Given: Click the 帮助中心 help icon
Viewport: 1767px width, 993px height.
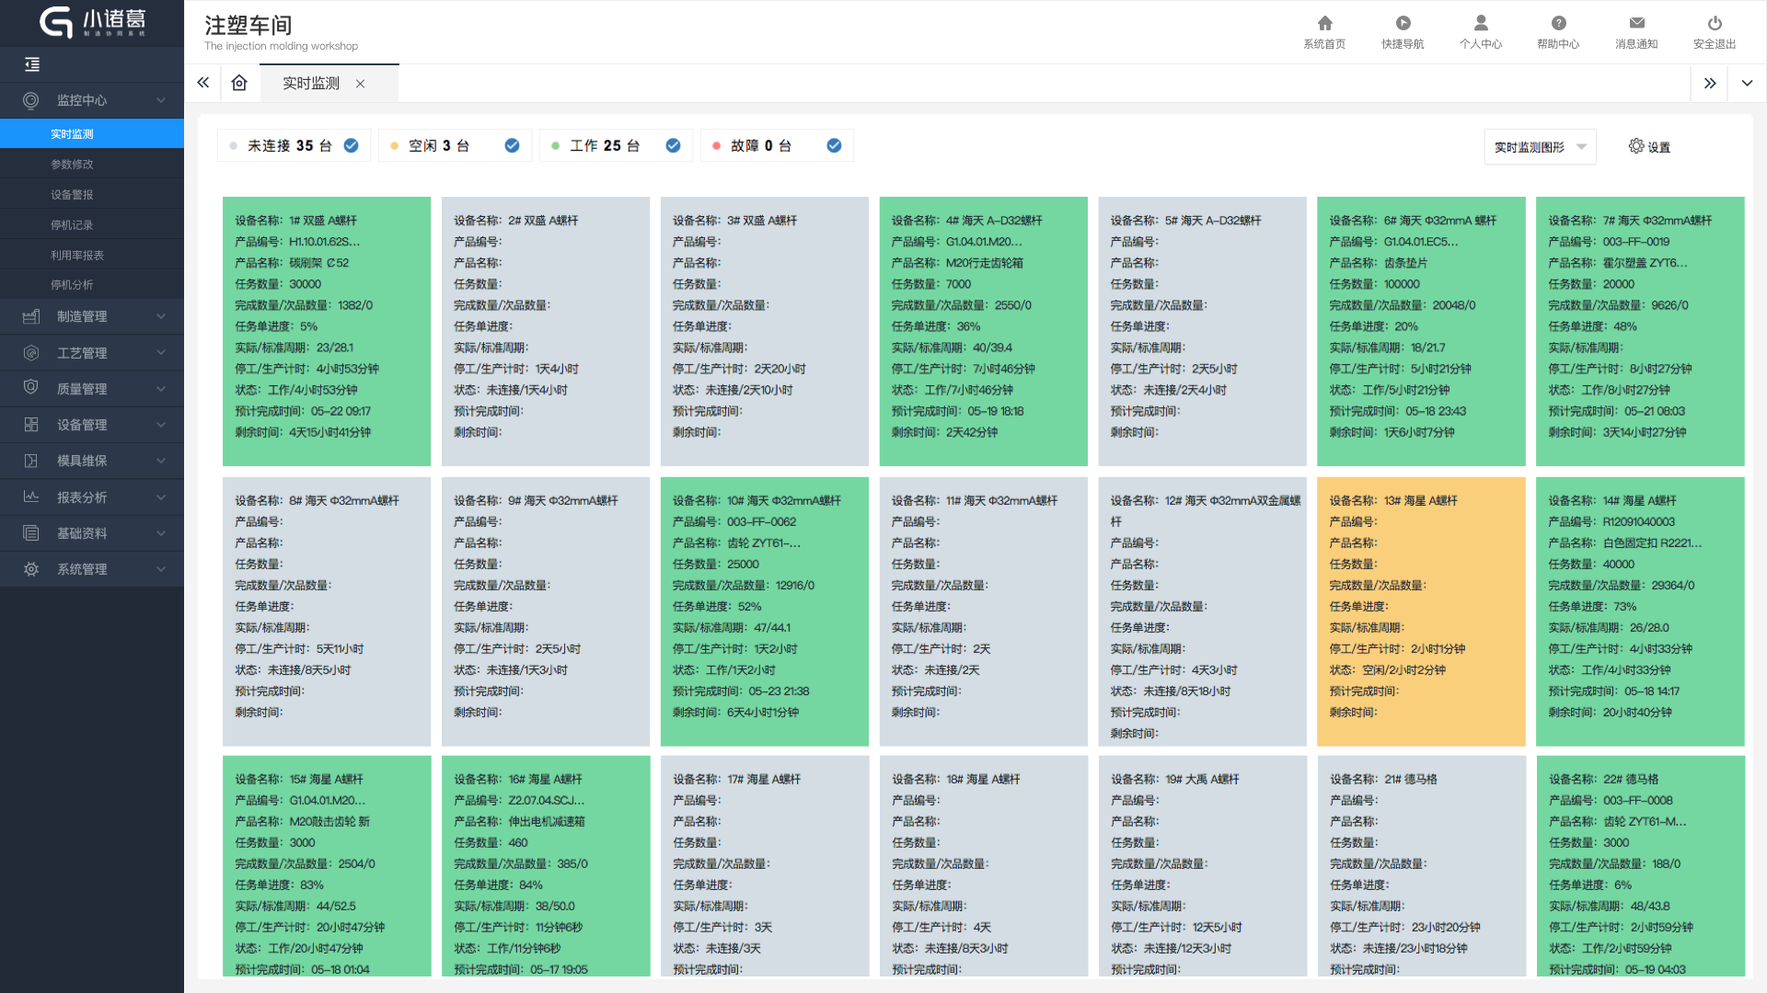Looking at the screenshot, I should [1558, 24].
